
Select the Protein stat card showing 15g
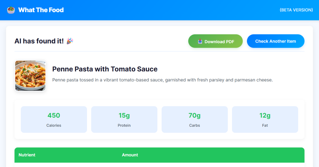[x=124, y=119]
